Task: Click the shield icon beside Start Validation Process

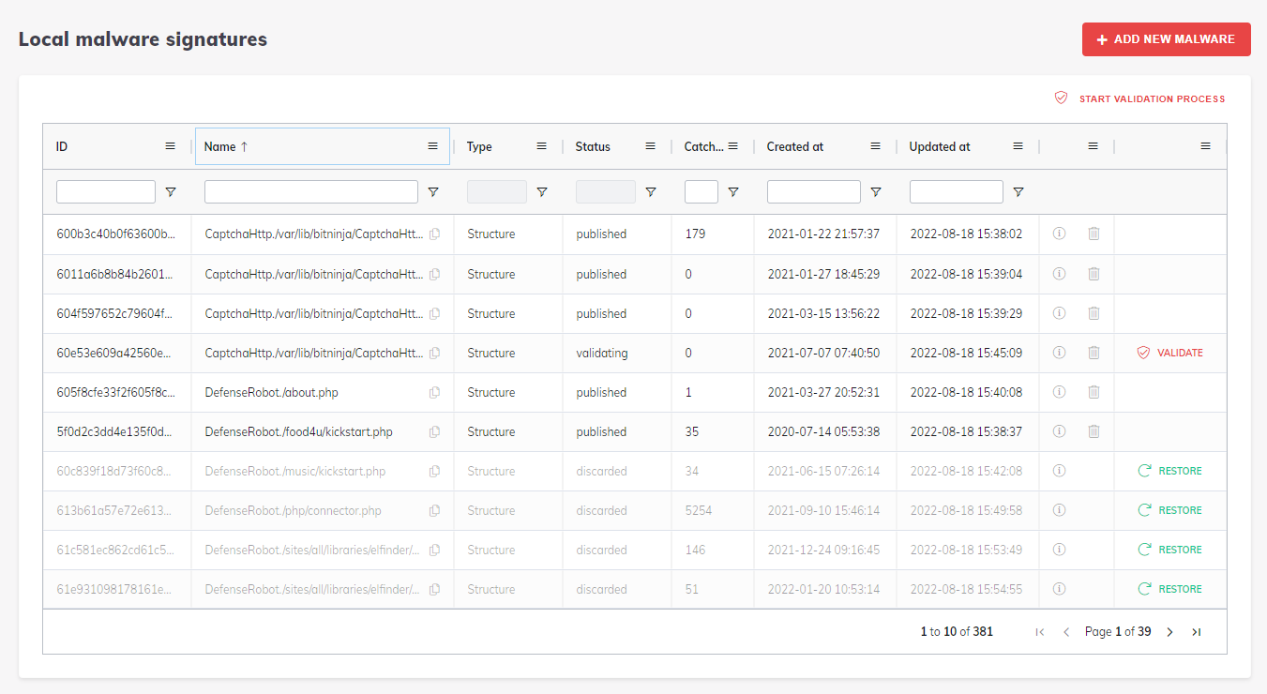Action: [x=1061, y=98]
